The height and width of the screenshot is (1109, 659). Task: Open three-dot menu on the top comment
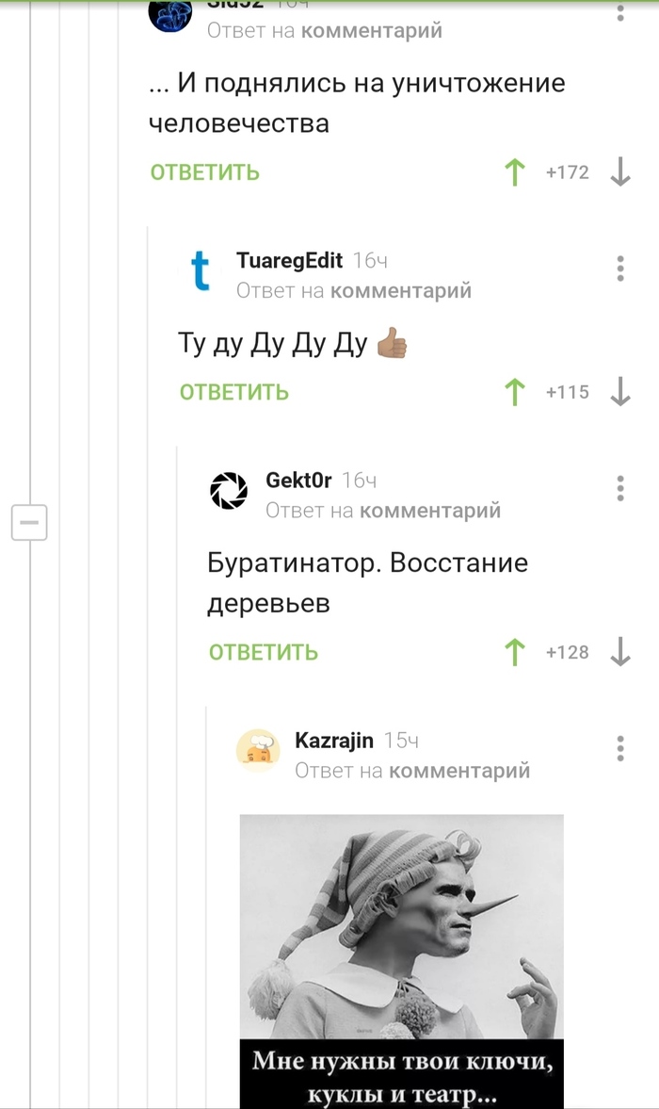pyautogui.click(x=620, y=11)
